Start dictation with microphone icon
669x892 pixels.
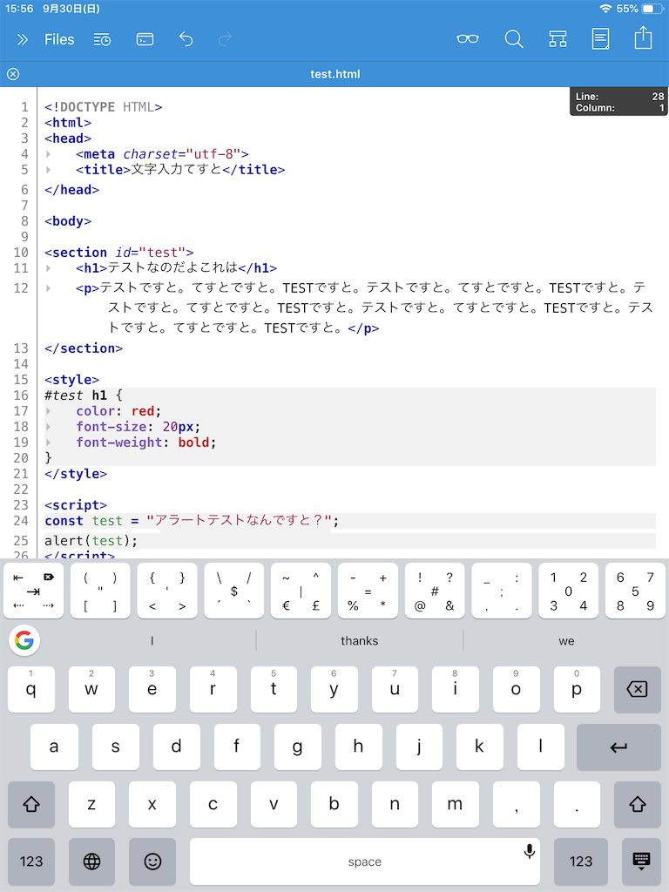(529, 851)
